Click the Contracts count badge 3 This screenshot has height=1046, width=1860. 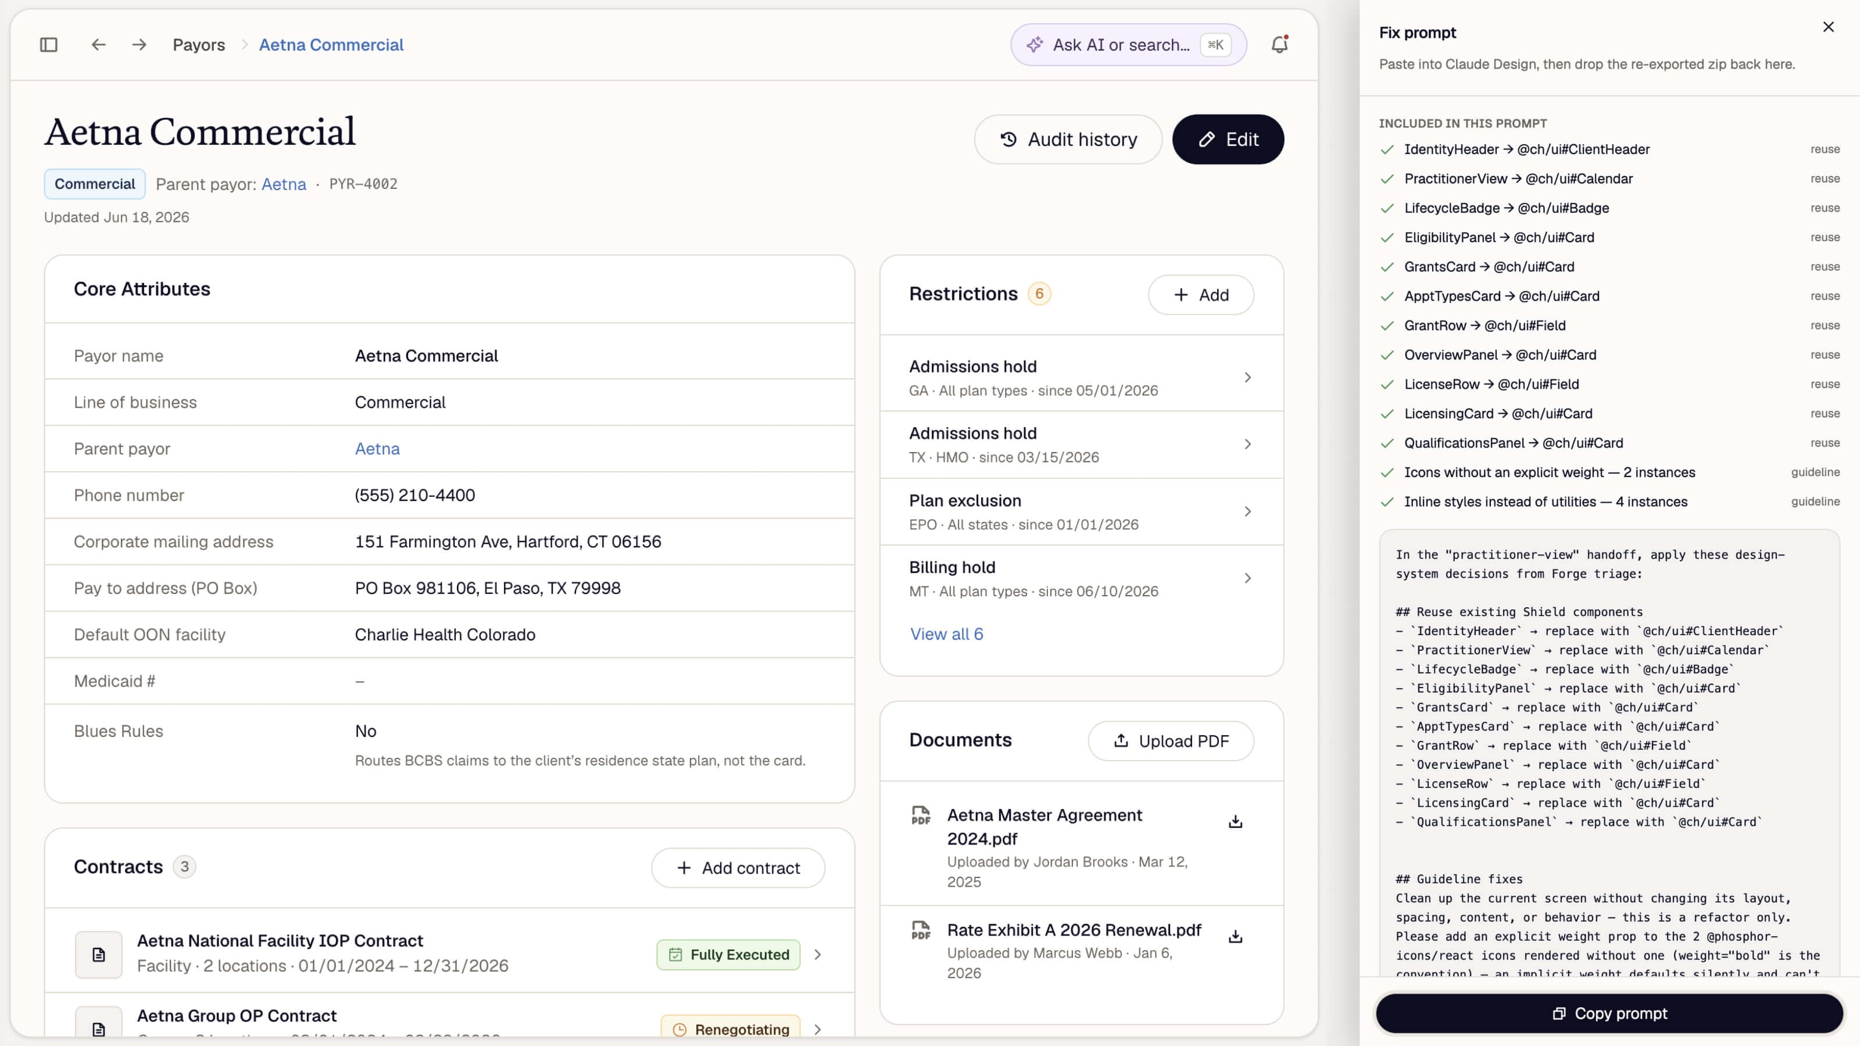point(184,866)
